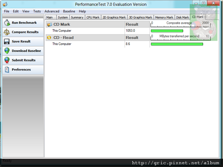The width and height of the screenshot is (223, 167).
Task: Click the Save Result floppy disk icon
Action: [7, 41]
